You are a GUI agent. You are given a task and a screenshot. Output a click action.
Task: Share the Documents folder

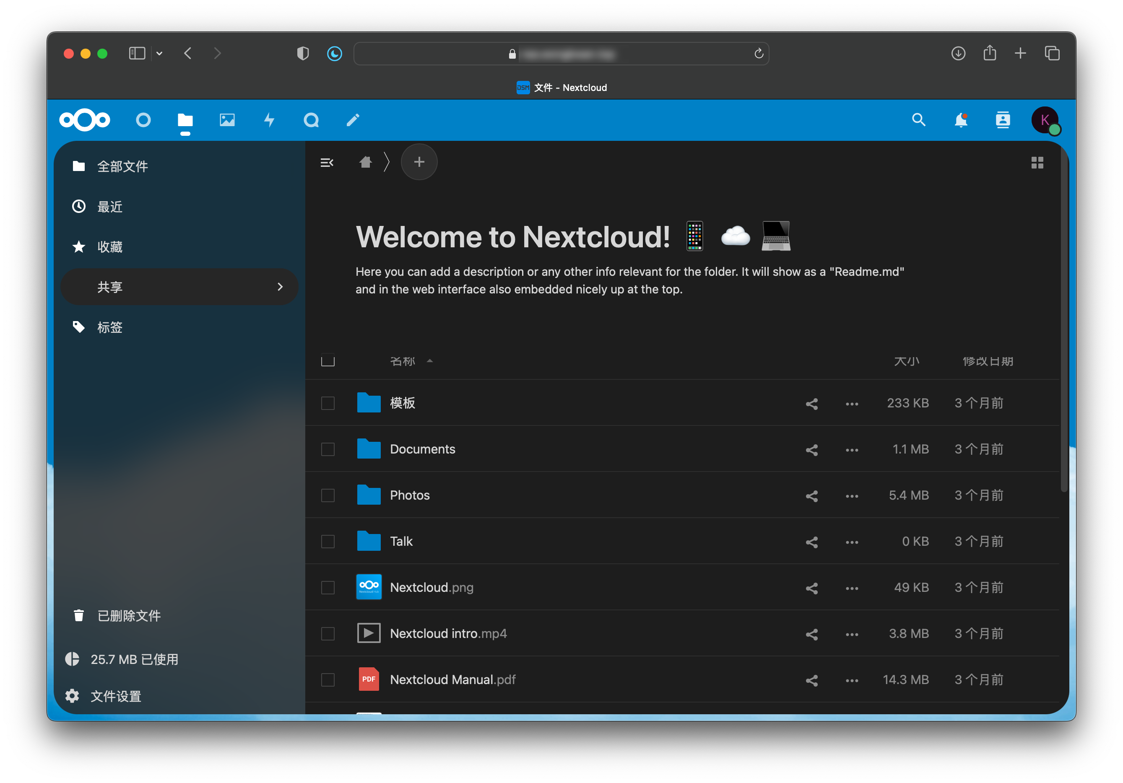click(812, 450)
